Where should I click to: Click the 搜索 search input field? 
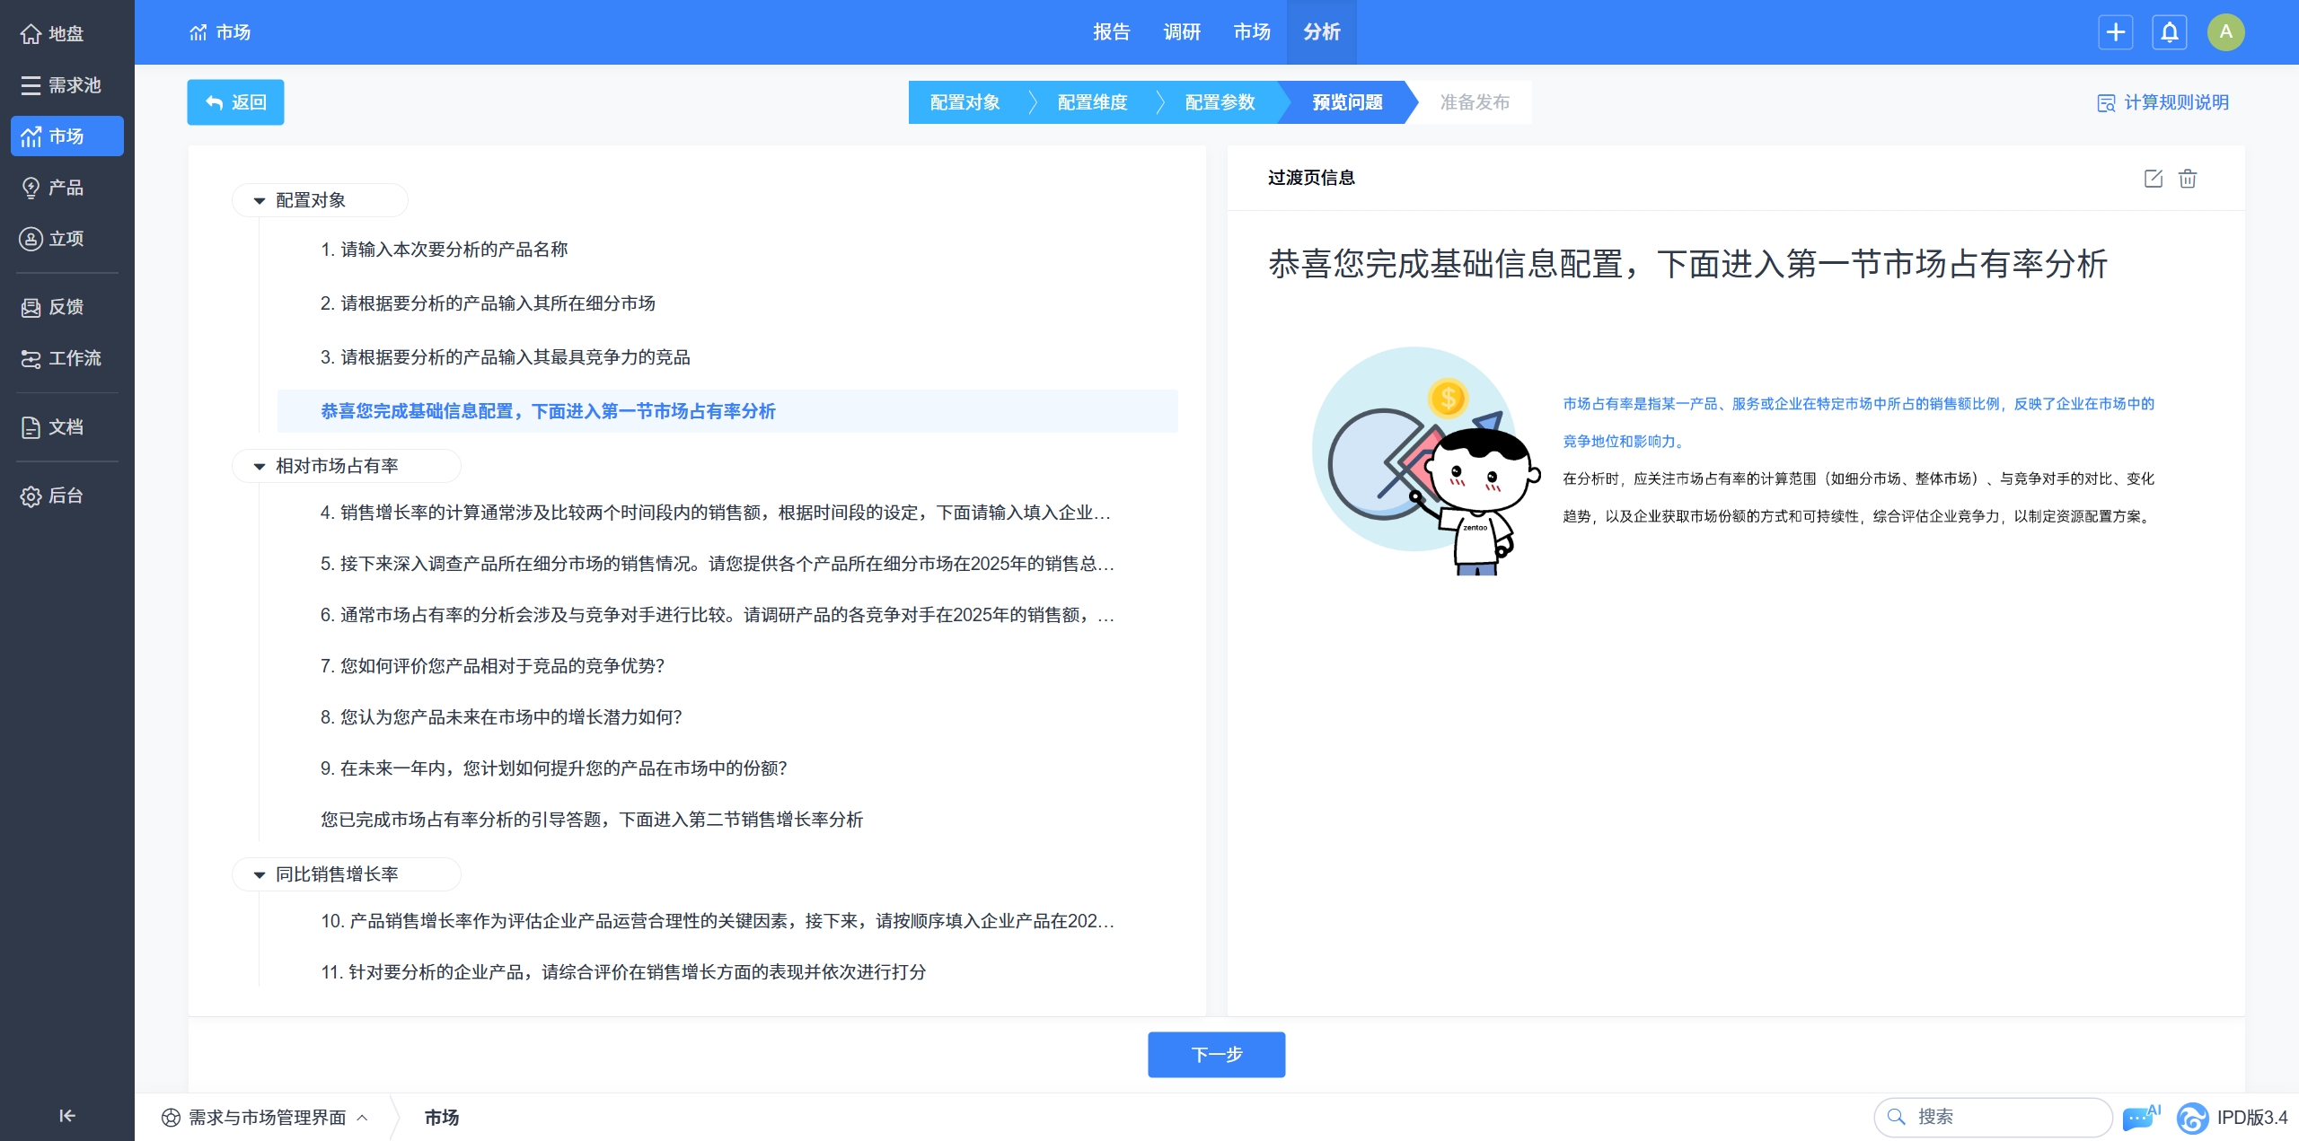pyautogui.click(x=2003, y=1117)
